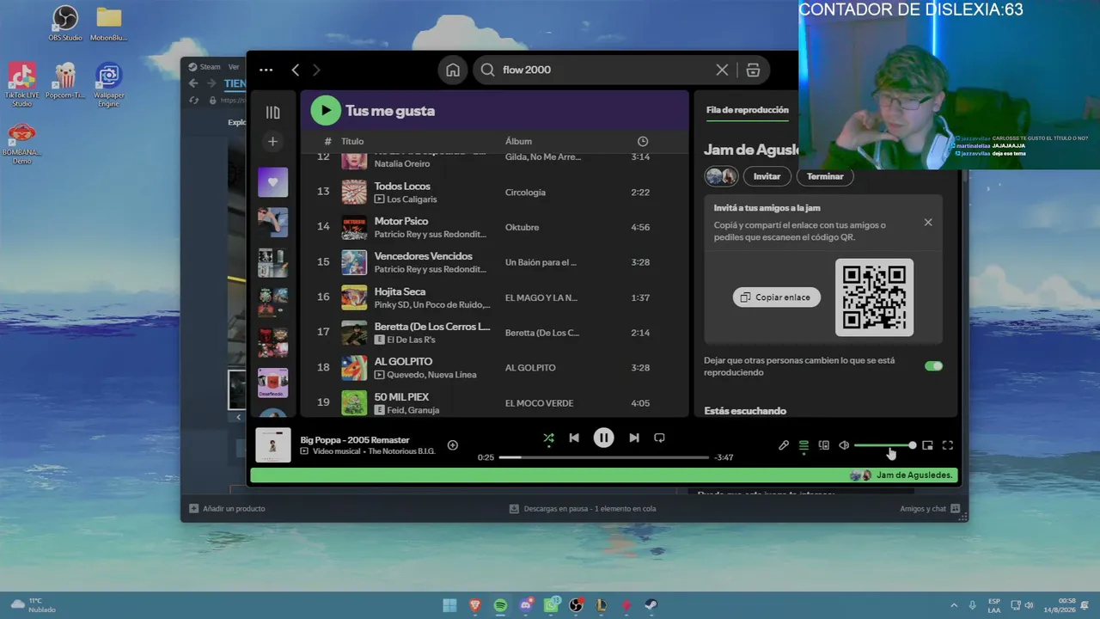Open the artist link 'El De Las R's'

tap(411, 340)
